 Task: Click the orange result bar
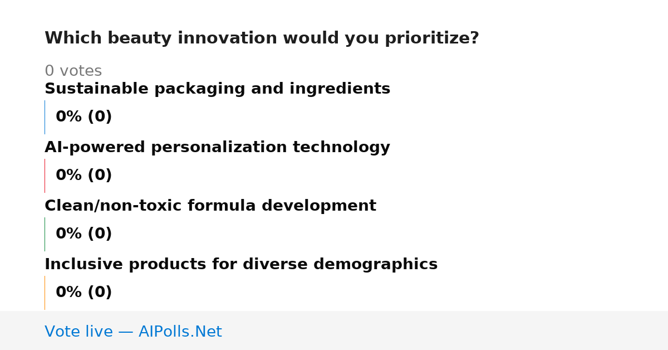pyautogui.click(x=45, y=293)
